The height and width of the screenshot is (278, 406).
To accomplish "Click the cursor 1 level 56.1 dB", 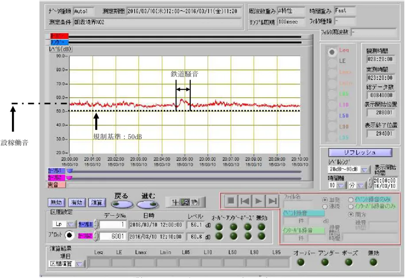I will click(x=196, y=225).
